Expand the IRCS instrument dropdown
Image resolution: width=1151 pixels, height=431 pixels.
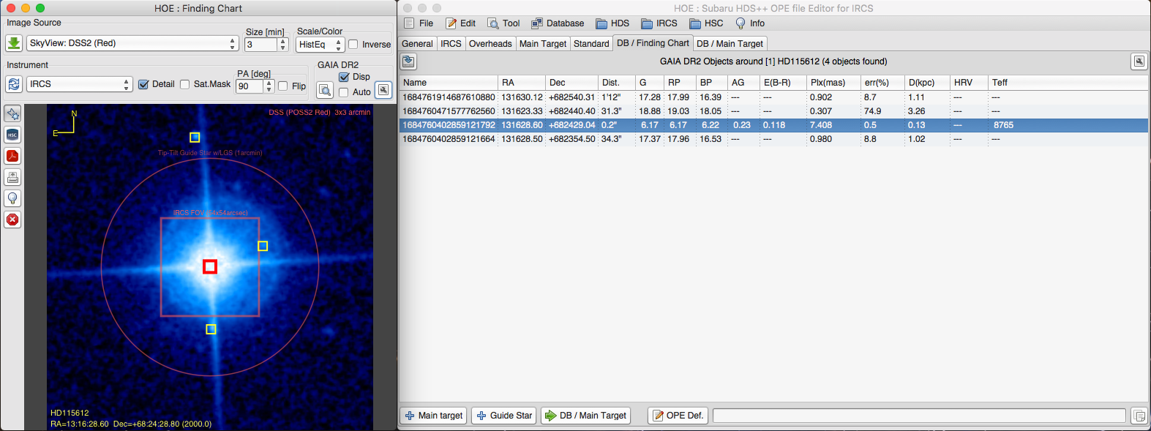(79, 84)
